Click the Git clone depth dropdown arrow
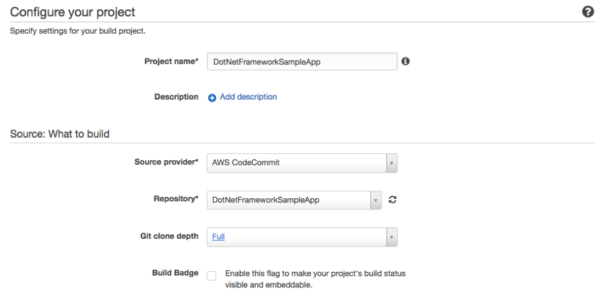The width and height of the screenshot is (607, 306). [x=391, y=237]
